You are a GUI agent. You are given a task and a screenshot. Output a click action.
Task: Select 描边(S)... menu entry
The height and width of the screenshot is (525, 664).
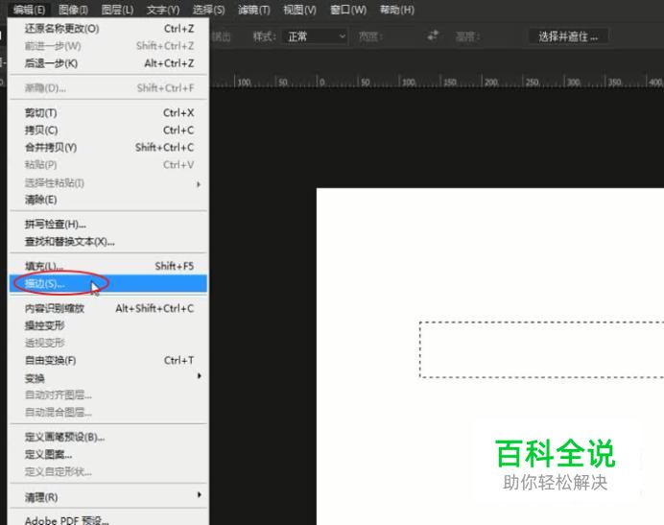click(x=108, y=283)
